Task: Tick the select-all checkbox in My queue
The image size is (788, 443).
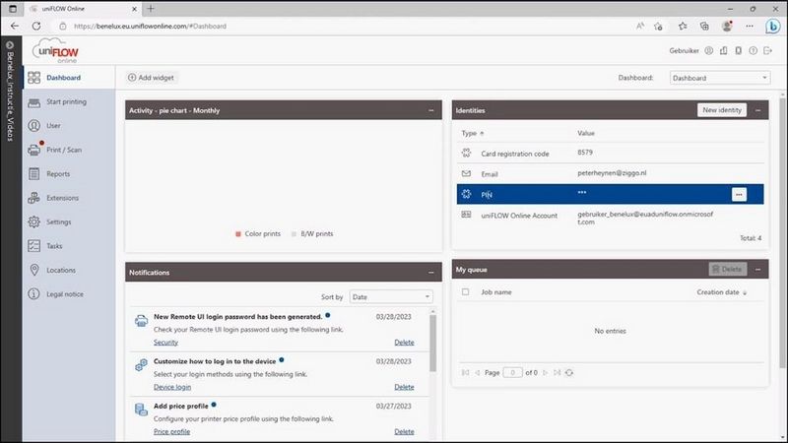Action: coord(466,292)
